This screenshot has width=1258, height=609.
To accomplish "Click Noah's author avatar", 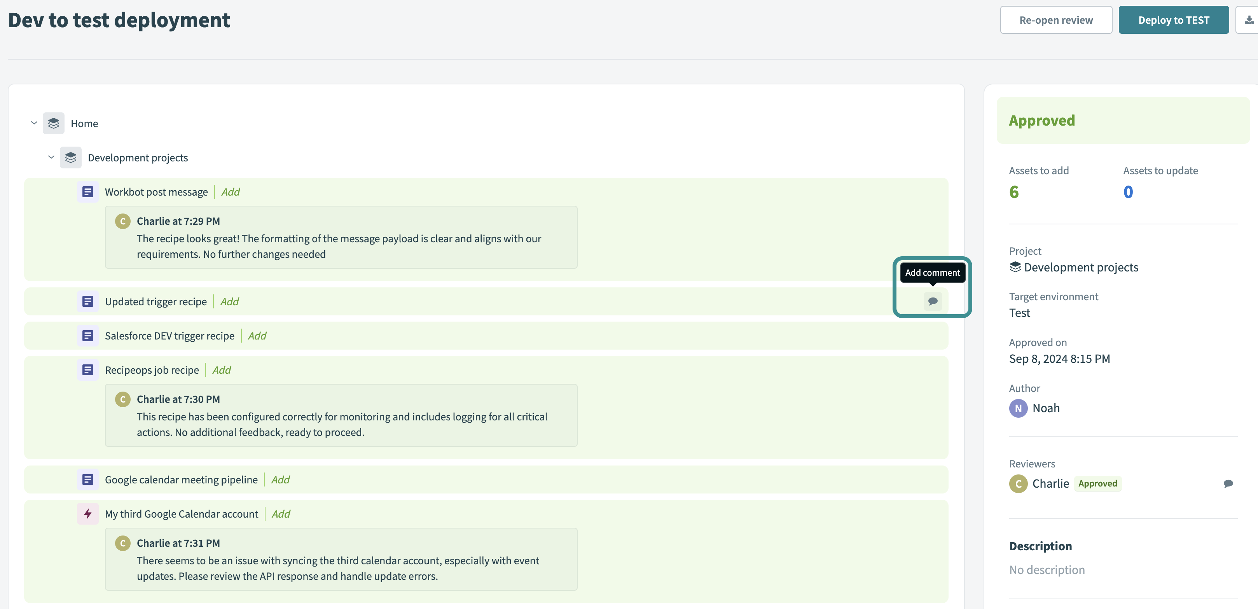I will [1018, 408].
